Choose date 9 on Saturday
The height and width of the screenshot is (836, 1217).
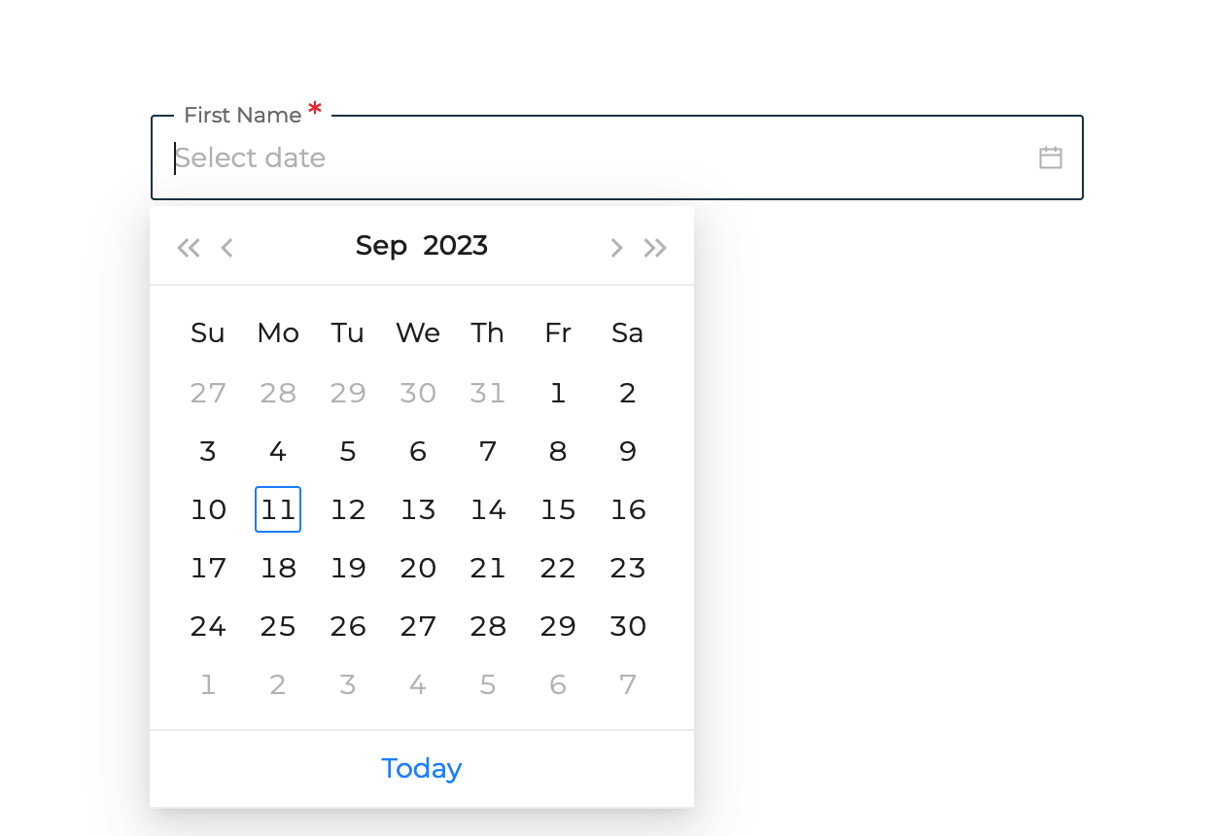click(x=628, y=451)
